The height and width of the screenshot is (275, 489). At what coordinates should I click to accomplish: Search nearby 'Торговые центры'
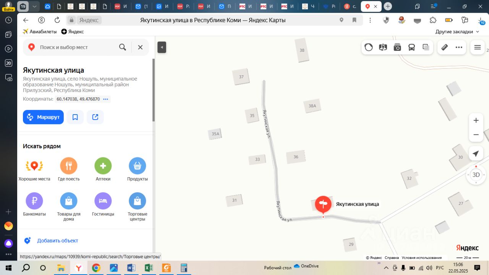138,207
